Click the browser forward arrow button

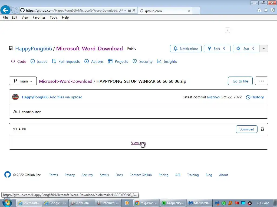15,11
